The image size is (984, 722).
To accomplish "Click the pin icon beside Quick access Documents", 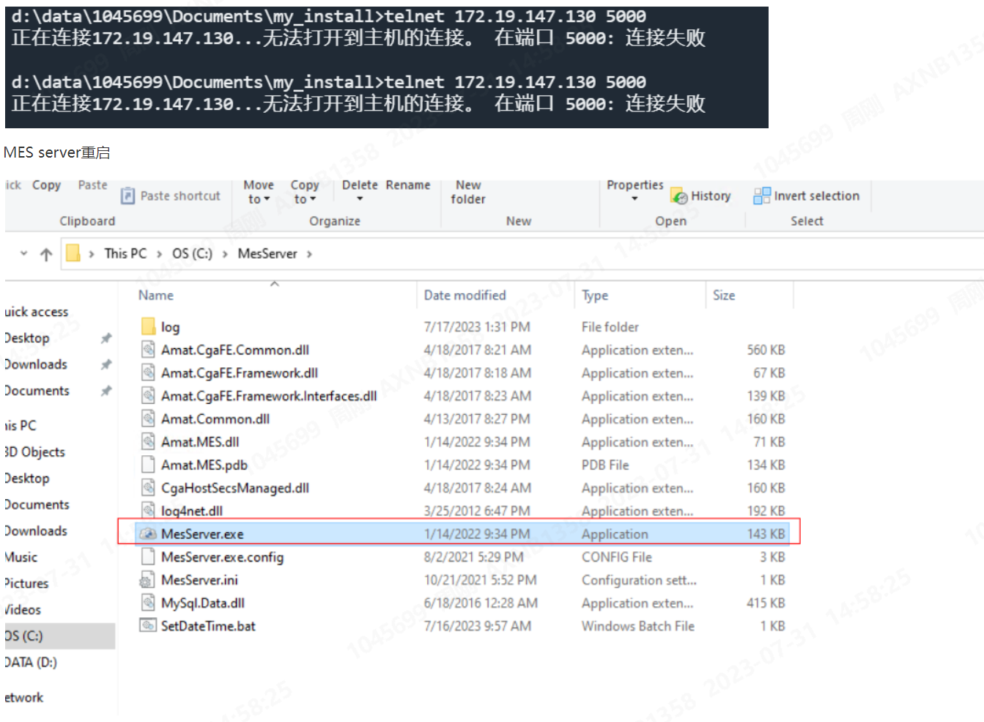I will pyautogui.click(x=106, y=391).
